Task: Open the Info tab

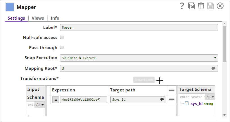Action: pos(55,18)
